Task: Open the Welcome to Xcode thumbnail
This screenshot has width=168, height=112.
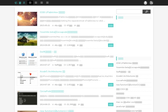Action: (27, 59)
